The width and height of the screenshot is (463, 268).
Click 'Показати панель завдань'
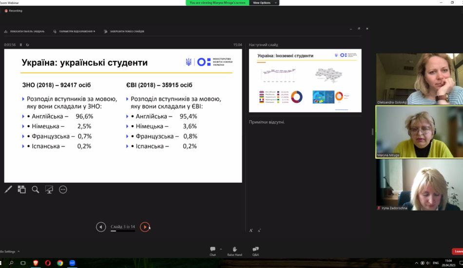(x=24, y=31)
